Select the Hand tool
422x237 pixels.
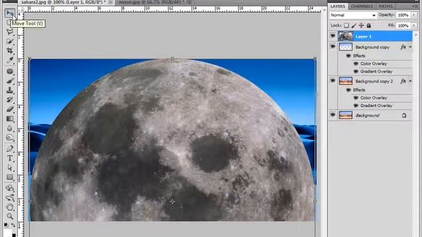coord(10,207)
